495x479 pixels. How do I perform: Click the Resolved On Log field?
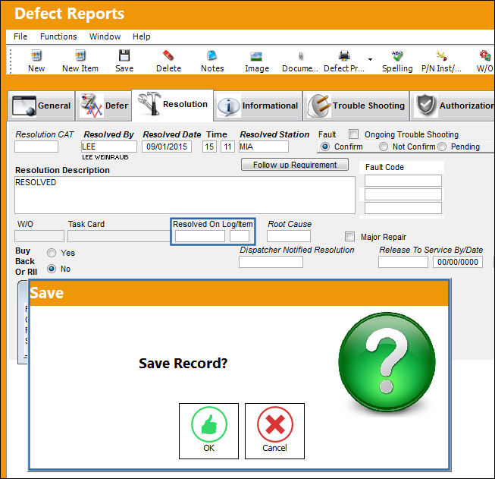tap(200, 236)
